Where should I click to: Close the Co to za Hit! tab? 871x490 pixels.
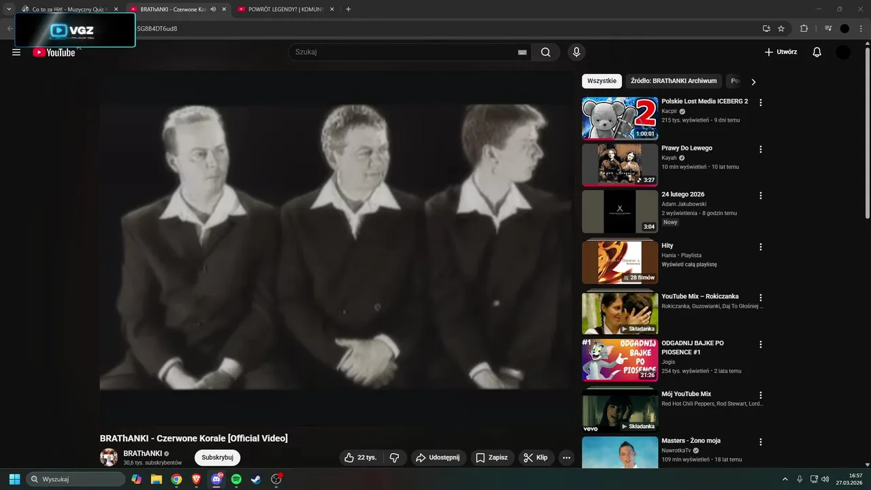coord(116,10)
